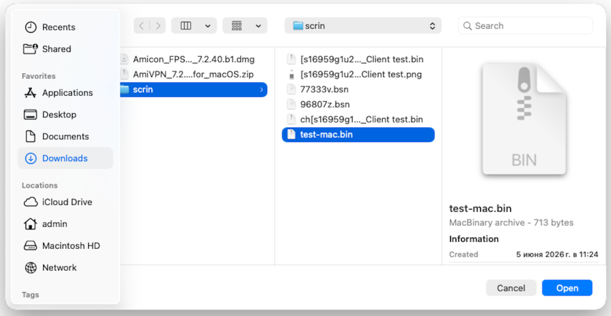Click the test-mac.bin preview title
The image size is (611, 316).
(480, 208)
